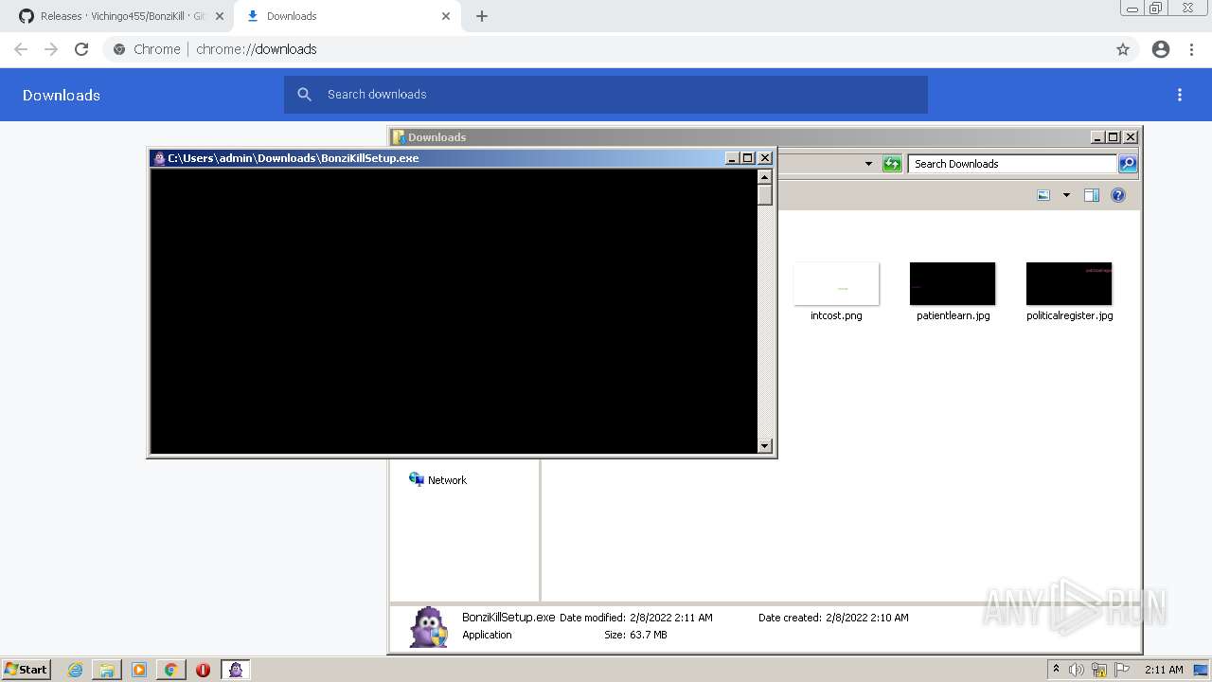This screenshot has height=682, width=1212.
Task: Click the red Opera icon in taskbar
Action: click(203, 670)
